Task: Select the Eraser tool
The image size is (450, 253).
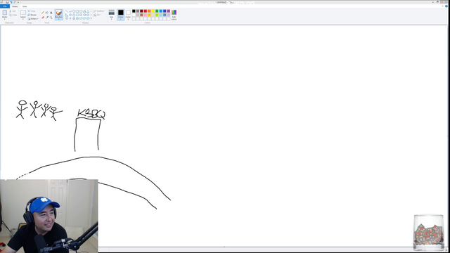Action: click(43, 18)
